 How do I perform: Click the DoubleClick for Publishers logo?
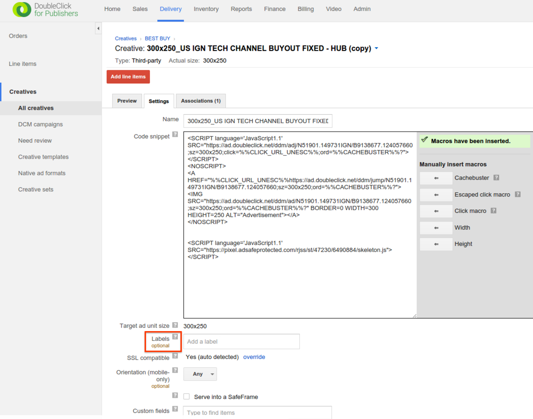click(x=45, y=10)
